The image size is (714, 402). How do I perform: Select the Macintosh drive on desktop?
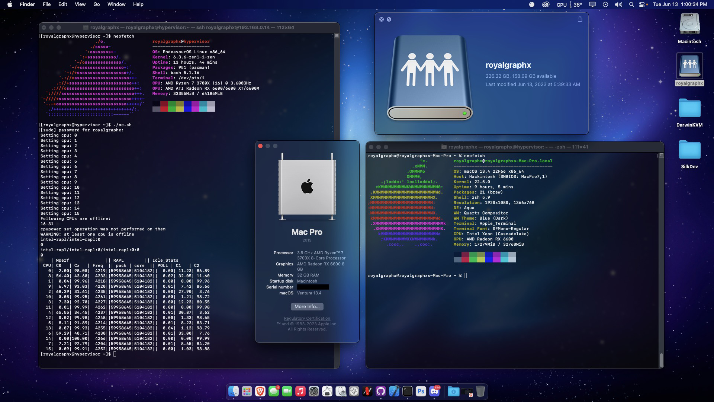[x=689, y=28]
